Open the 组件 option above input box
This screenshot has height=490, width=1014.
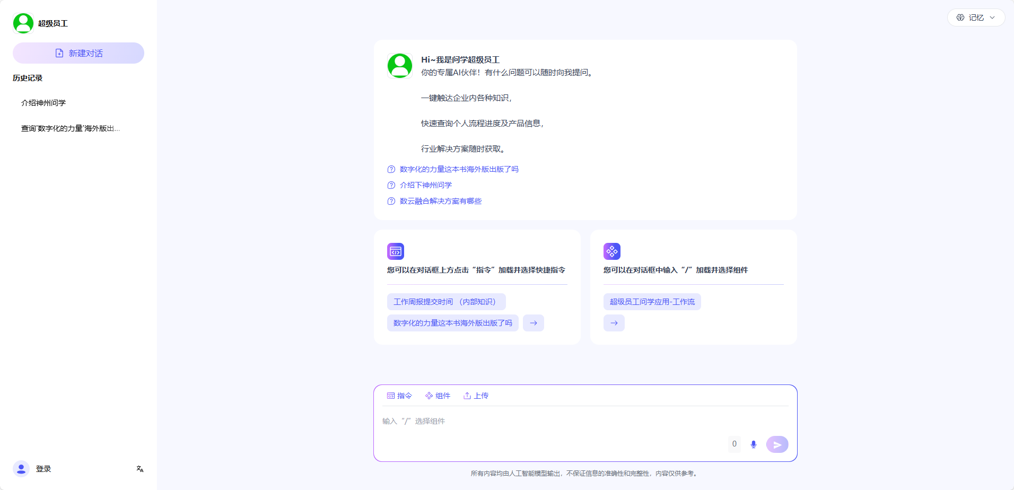pyautogui.click(x=438, y=396)
